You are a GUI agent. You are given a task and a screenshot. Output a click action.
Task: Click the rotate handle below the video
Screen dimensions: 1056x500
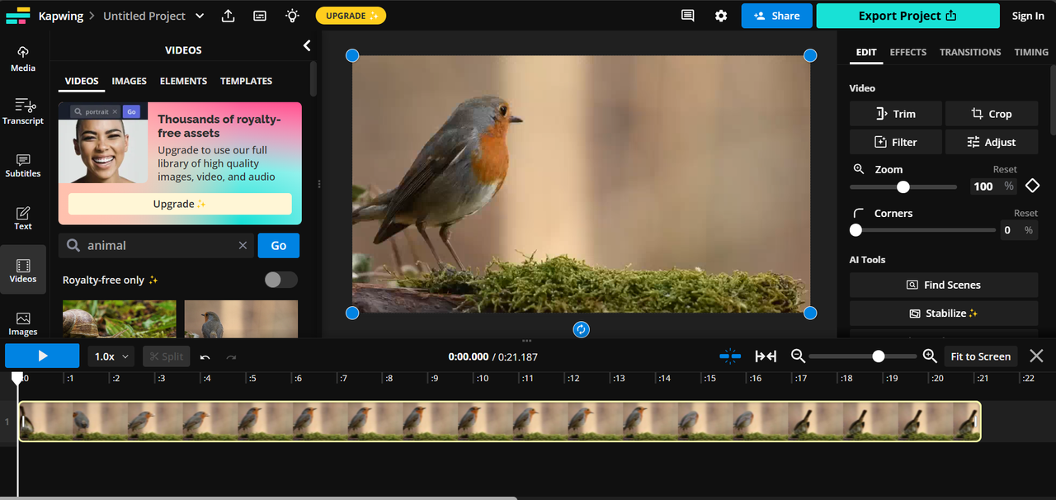pos(581,329)
